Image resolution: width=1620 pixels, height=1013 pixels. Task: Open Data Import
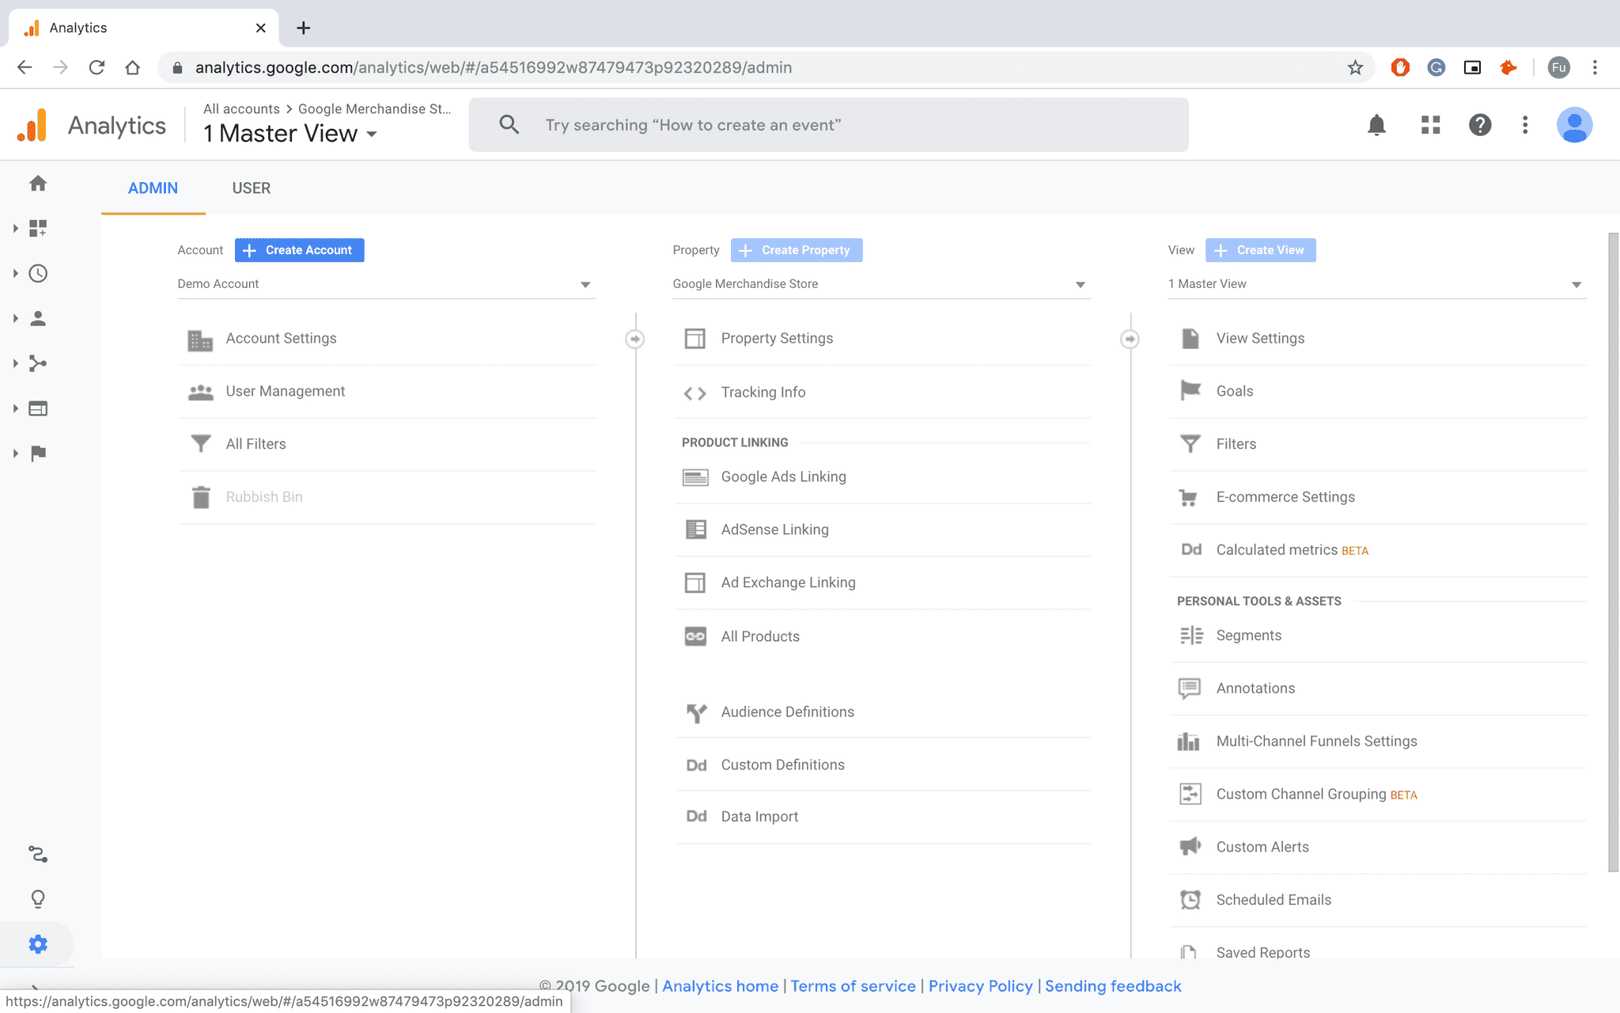883,817
